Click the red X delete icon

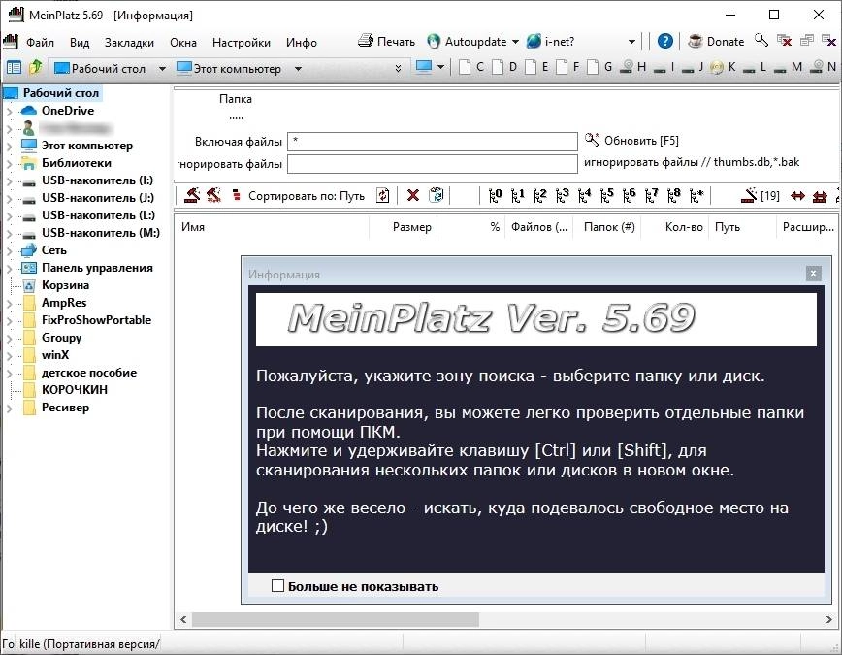[413, 196]
